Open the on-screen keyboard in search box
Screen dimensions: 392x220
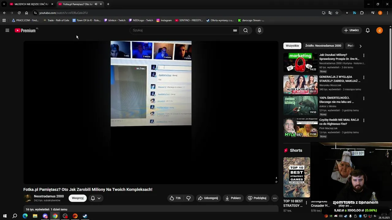tap(235, 30)
